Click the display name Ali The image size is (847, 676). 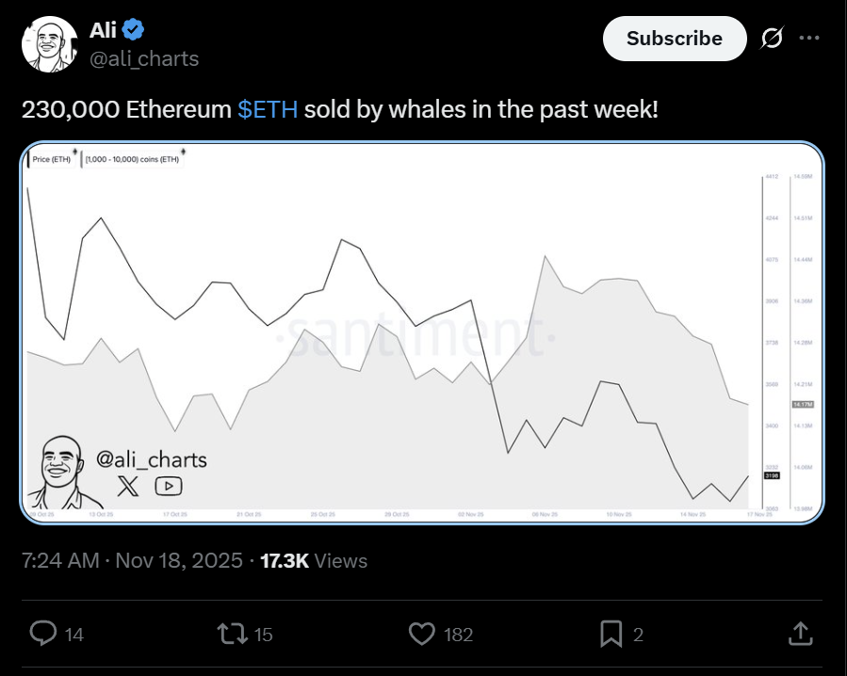point(103,30)
